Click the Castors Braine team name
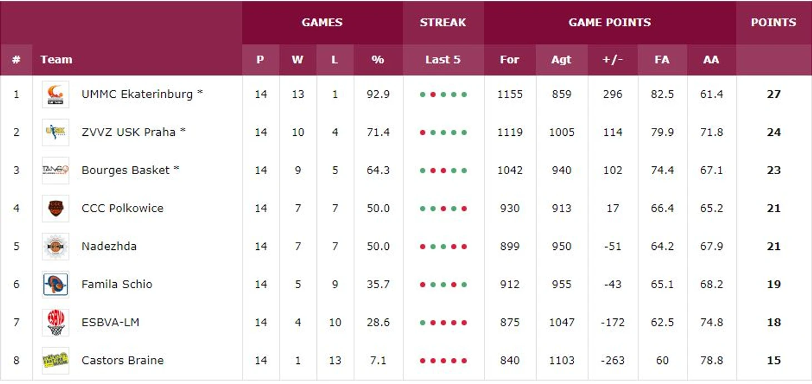 (x=122, y=361)
